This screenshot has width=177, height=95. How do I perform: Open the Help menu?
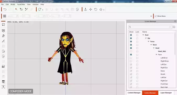42,4
